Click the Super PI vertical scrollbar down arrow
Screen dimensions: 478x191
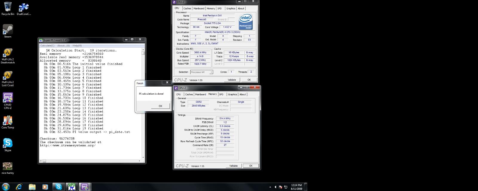point(143,157)
